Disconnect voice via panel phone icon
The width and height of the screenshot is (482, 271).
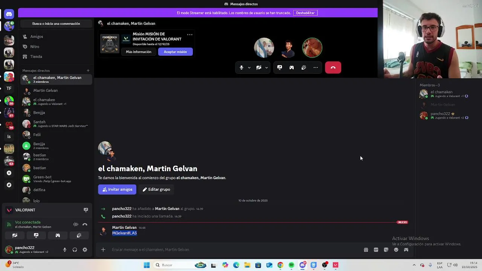coord(85,224)
